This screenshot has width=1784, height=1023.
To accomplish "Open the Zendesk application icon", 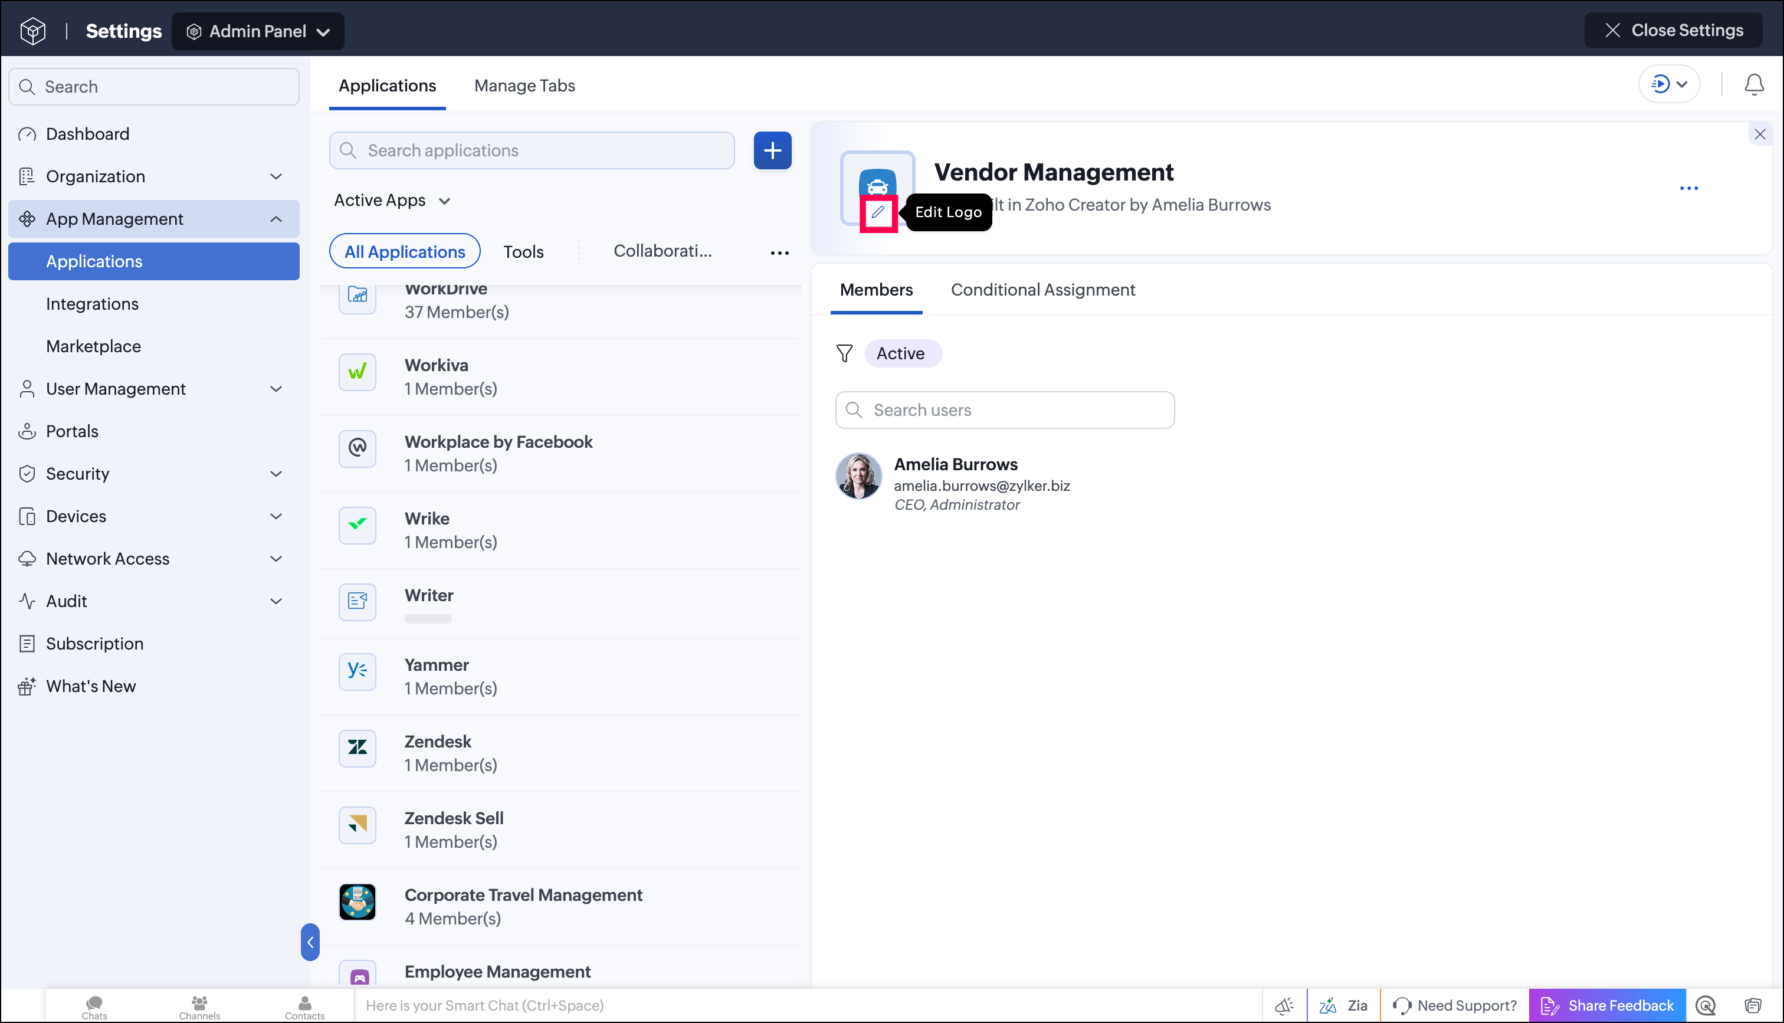I will click(x=358, y=747).
